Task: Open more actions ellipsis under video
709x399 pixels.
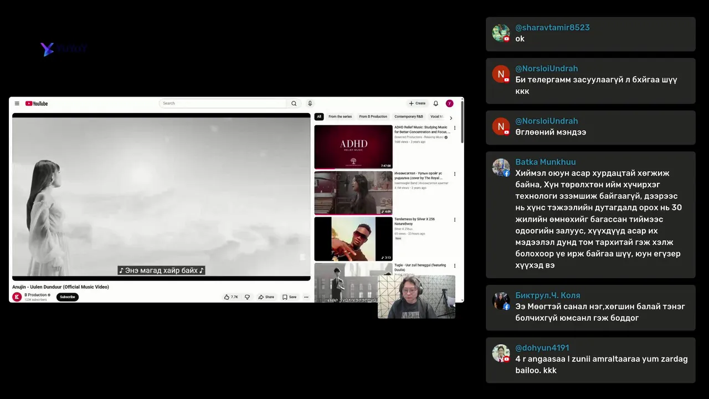Action: (306, 297)
